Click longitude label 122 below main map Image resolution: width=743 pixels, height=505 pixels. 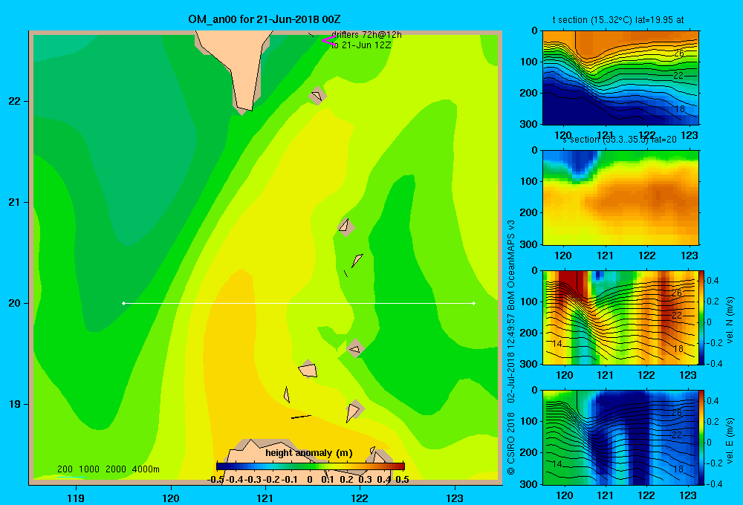click(360, 498)
